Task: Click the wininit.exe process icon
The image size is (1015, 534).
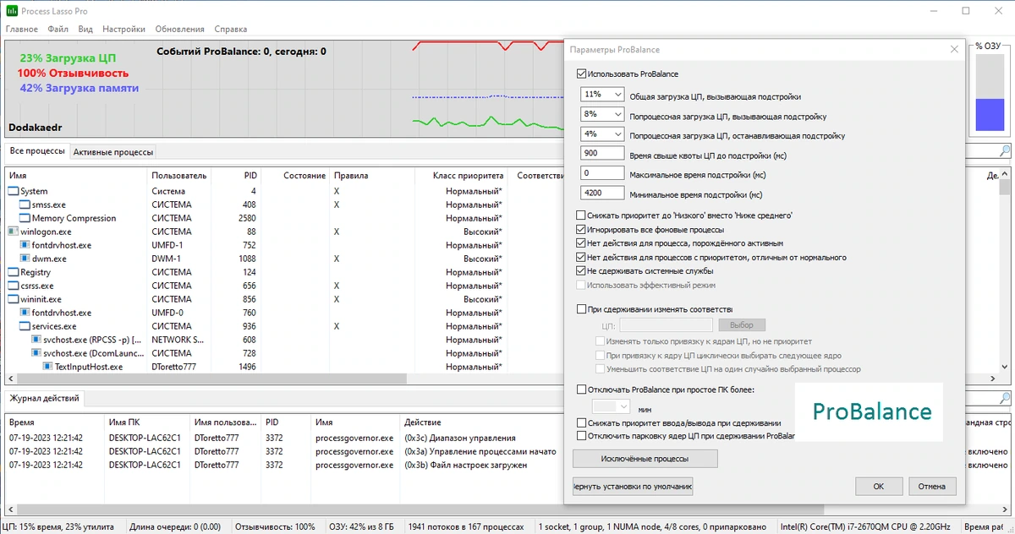Action: point(13,299)
